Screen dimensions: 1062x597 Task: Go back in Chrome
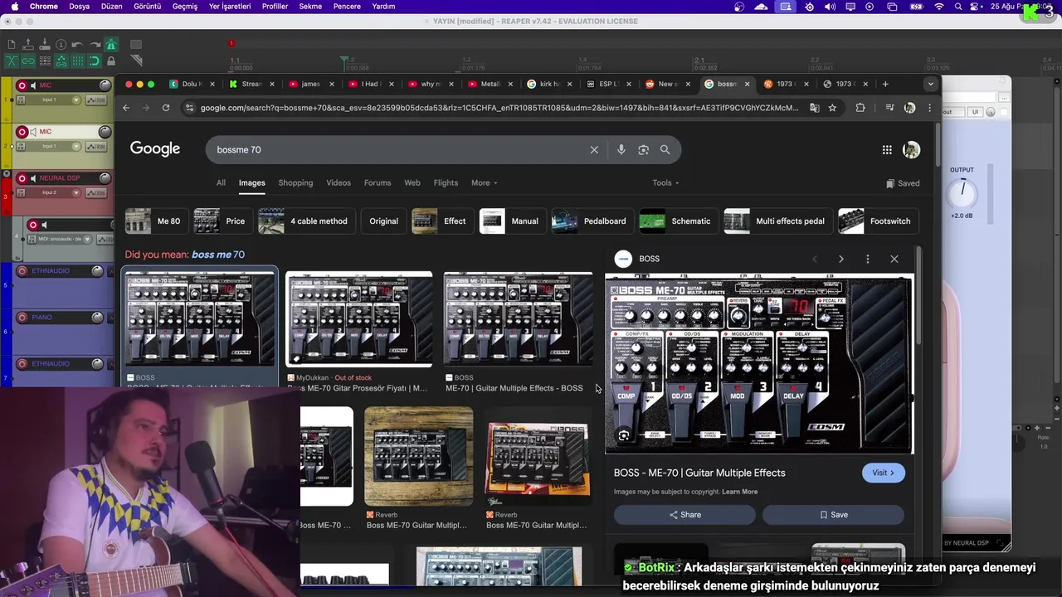[x=126, y=108]
